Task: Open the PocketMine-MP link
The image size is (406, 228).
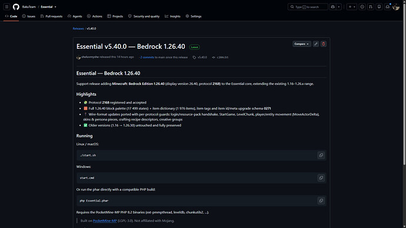Action: 105,221
